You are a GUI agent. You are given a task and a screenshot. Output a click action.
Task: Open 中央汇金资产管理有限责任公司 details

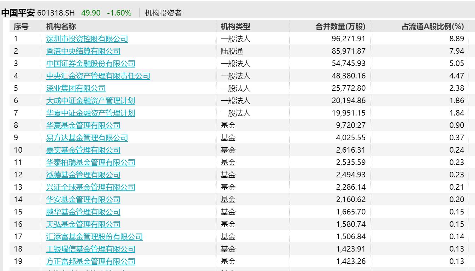point(98,76)
